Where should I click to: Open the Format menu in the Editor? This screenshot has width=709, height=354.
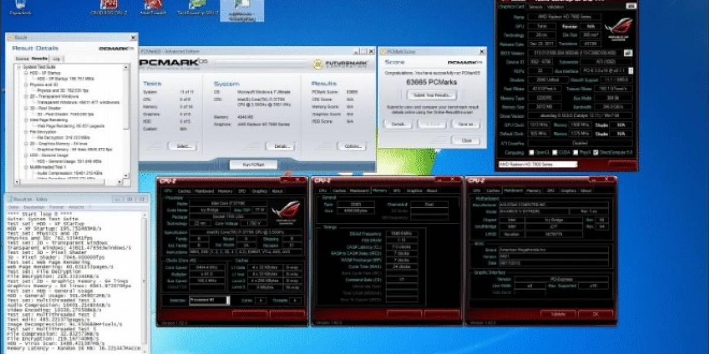click(x=56, y=207)
